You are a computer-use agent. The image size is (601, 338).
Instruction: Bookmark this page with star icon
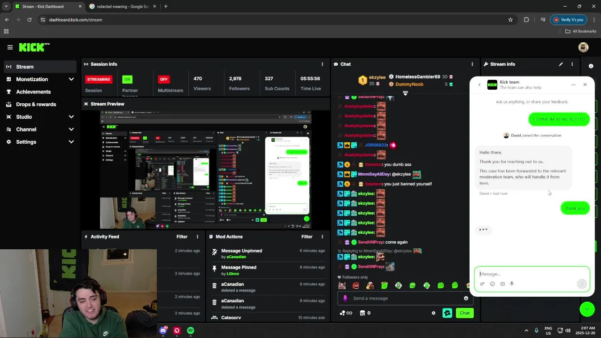pos(510,20)
